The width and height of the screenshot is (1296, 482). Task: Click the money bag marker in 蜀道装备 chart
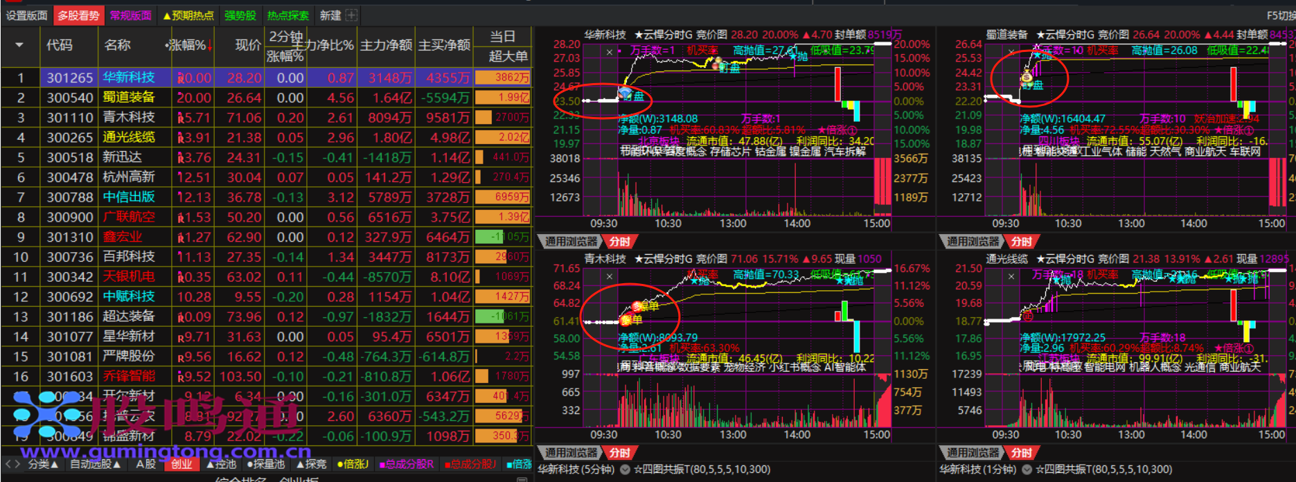click(1026, 77)
